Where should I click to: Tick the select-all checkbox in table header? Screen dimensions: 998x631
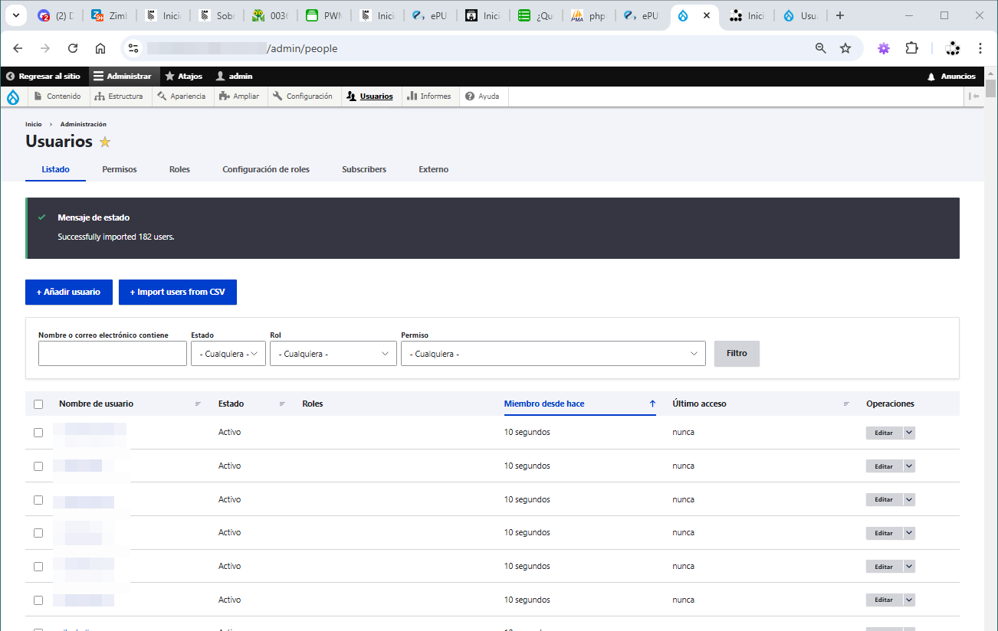[x=38, y=404]
